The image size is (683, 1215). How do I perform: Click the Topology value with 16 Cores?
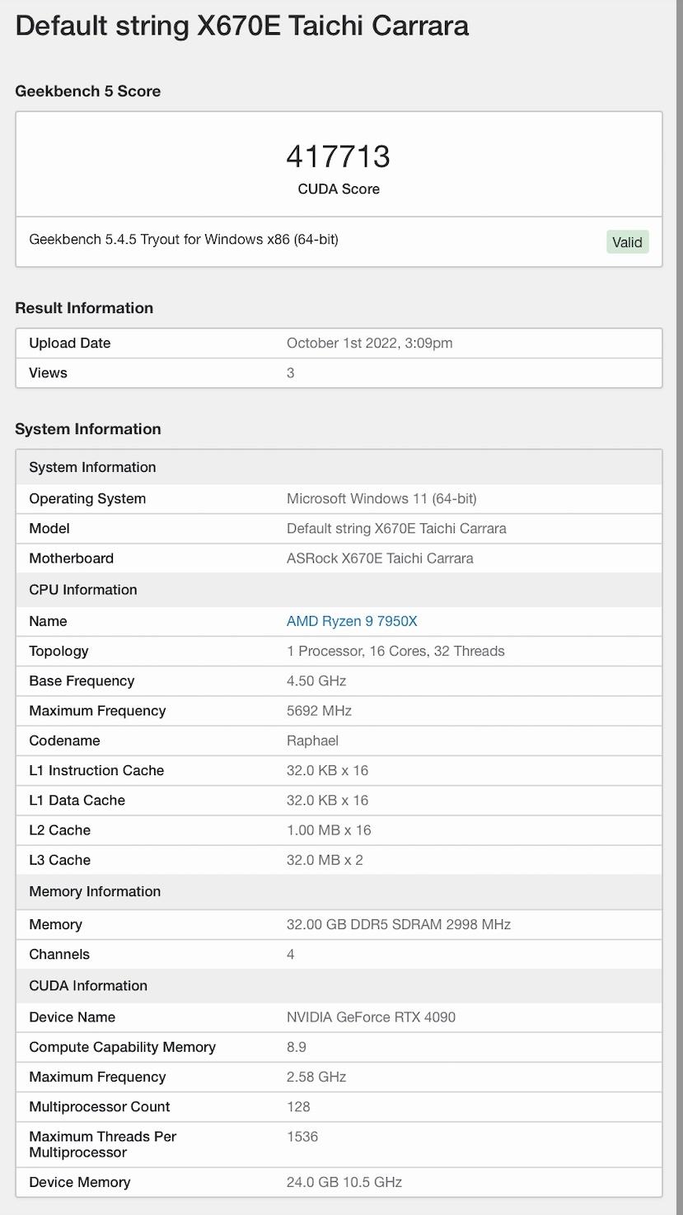click(395, 651)
